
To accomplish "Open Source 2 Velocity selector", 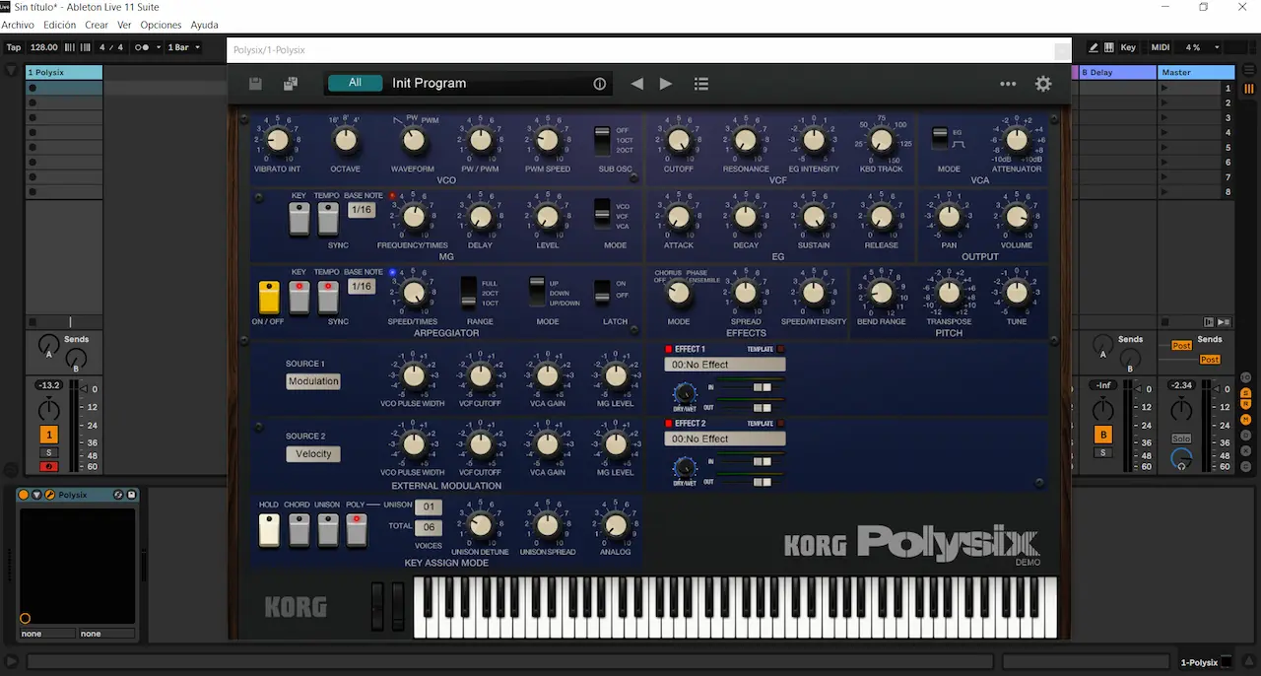I will 313,454.
